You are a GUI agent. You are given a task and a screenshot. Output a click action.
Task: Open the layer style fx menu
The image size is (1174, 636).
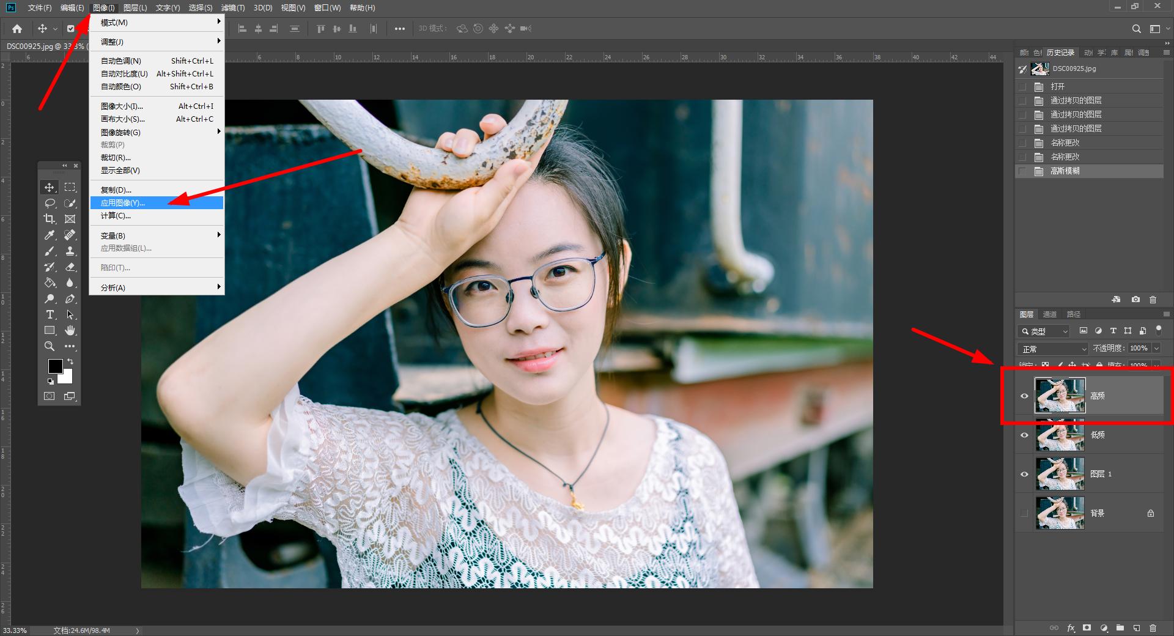click(x=1071, y=628)
